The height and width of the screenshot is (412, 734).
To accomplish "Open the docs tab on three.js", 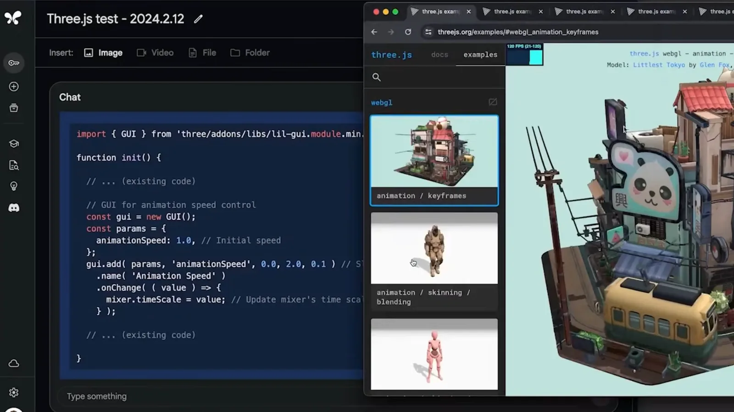I will point(439,54).
